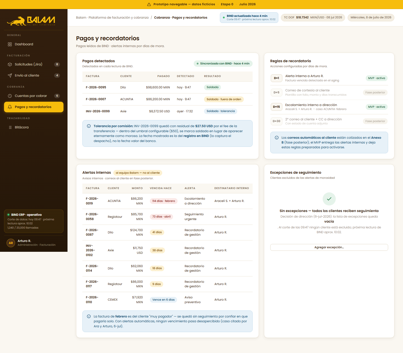The height and width of the screenshot is (353, 403).
Task: Click Escalamiento interno a dirección rule
Action: pos(329,107)
